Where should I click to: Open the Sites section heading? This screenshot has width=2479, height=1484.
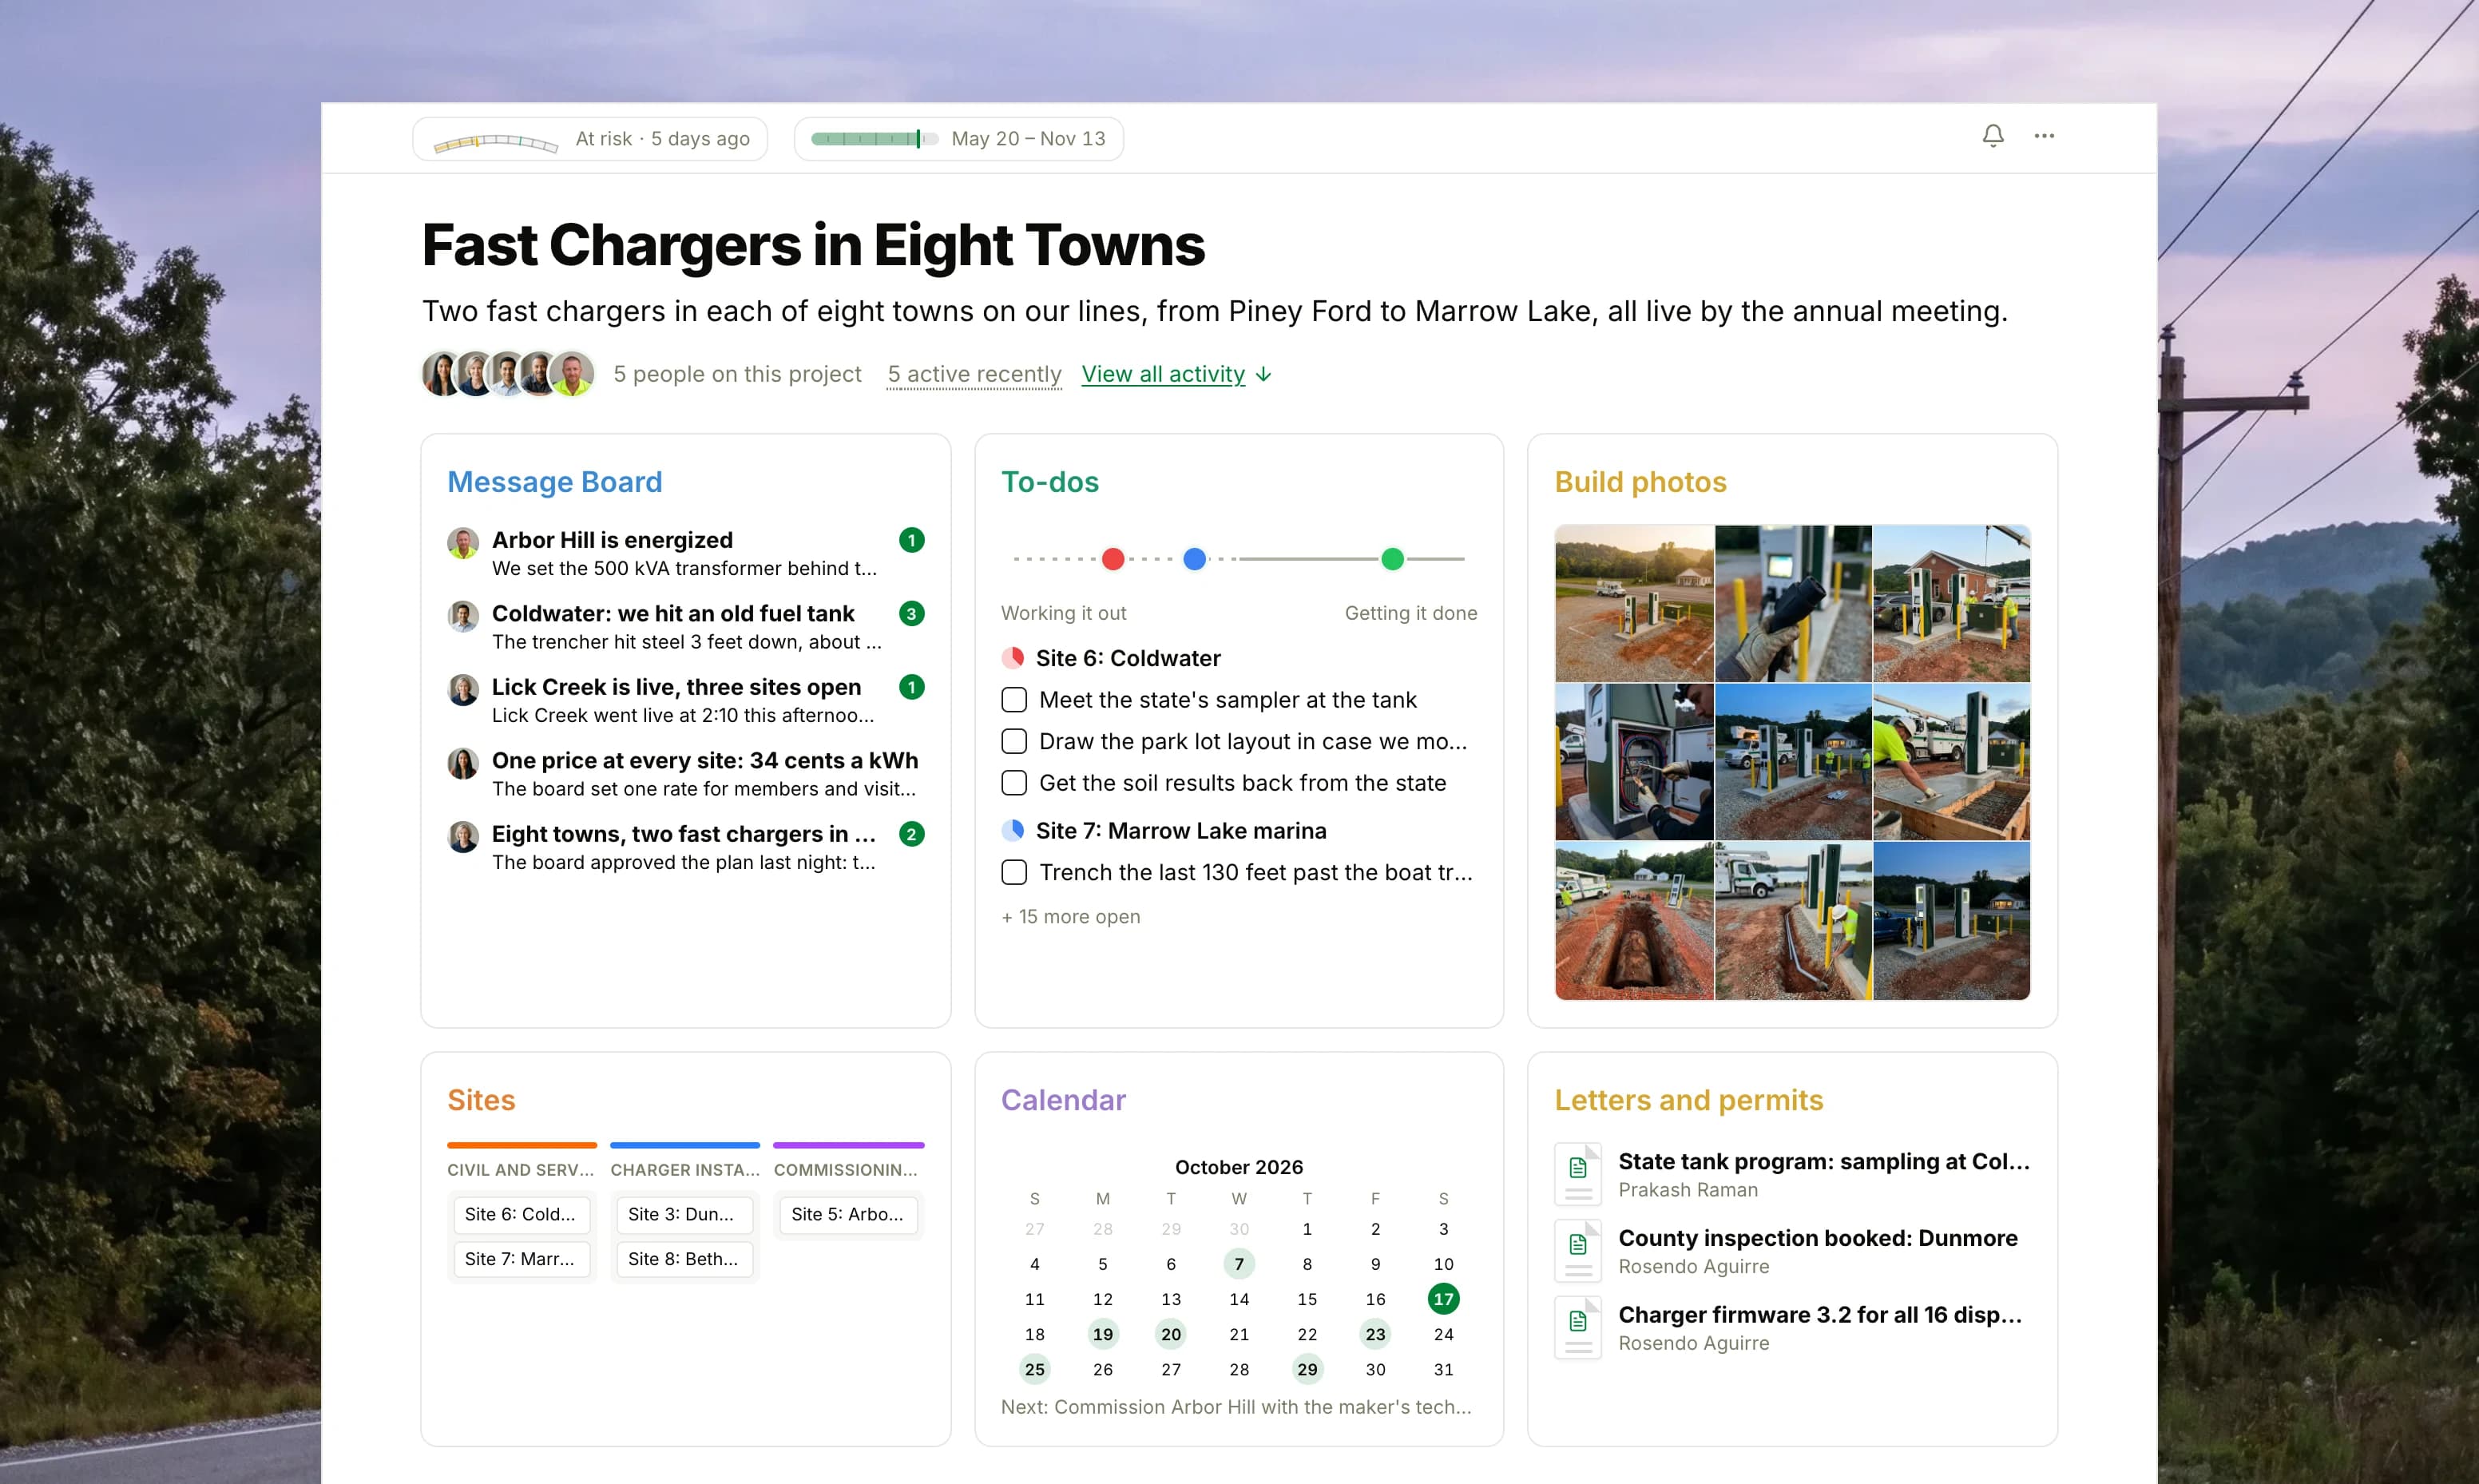point(481,1100)
